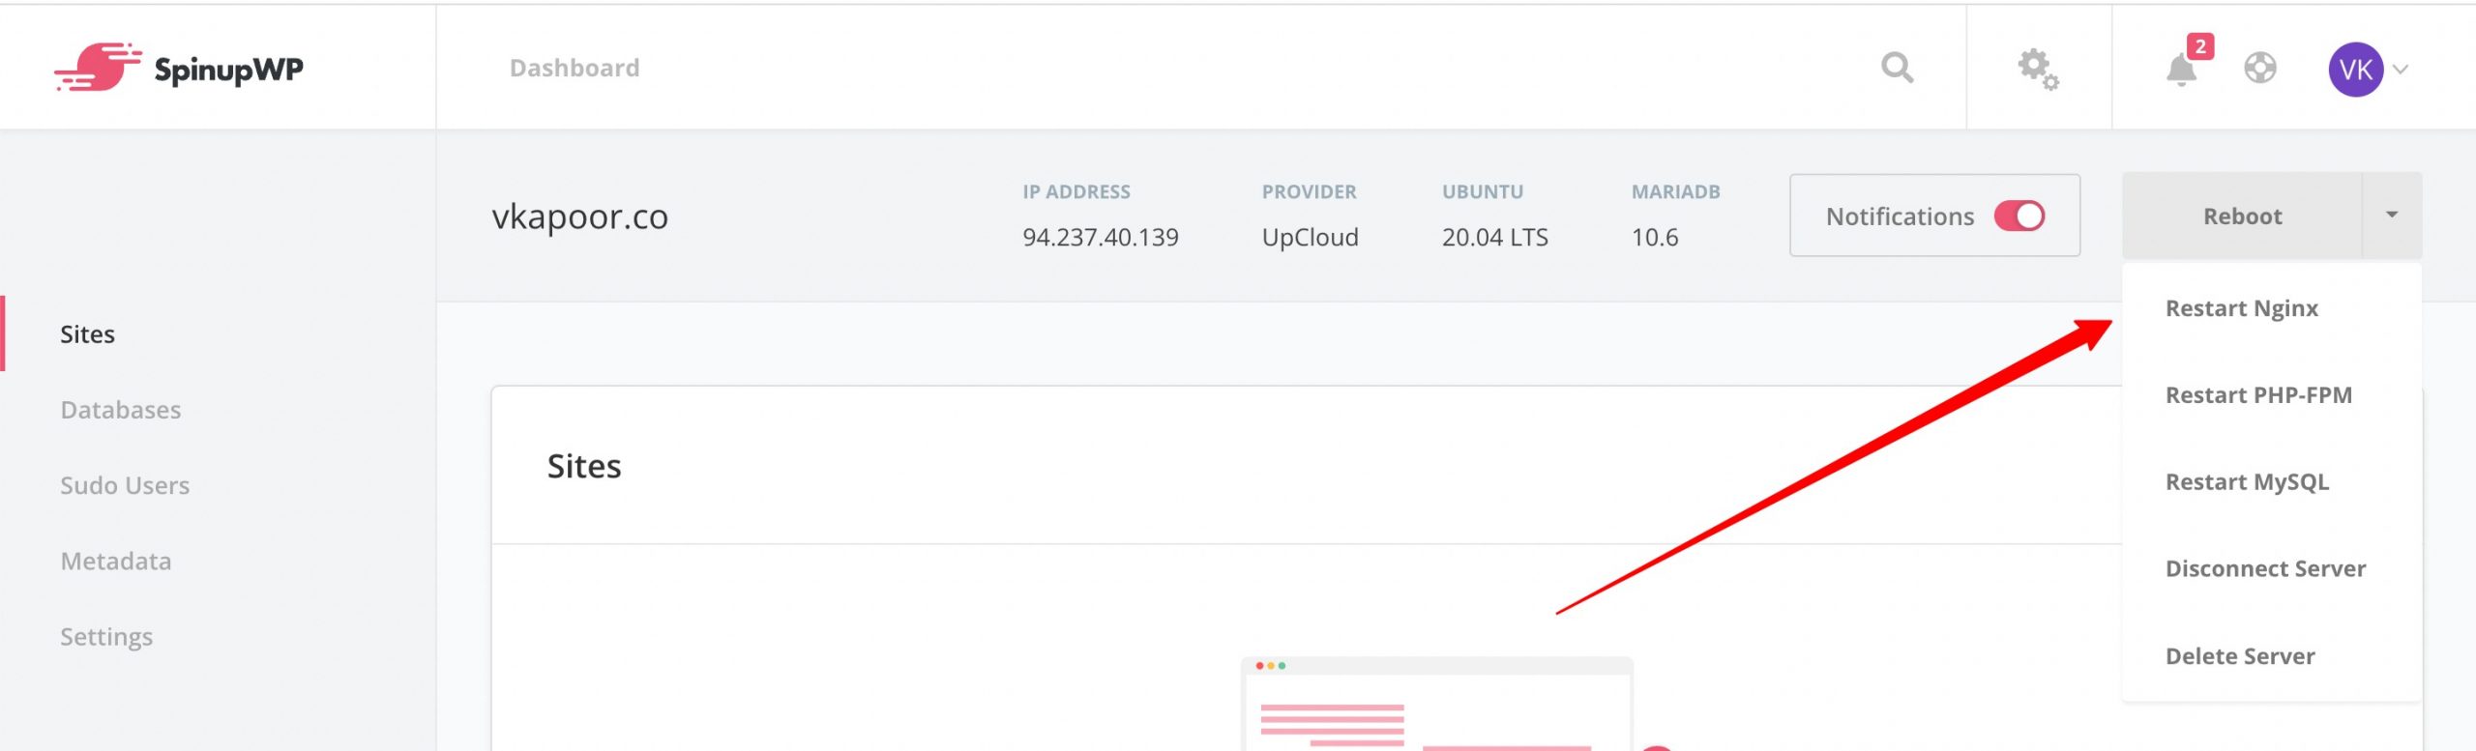Click the Reboot button
The width and height of the screenshot is (2476, 751).
[2242, 216]
